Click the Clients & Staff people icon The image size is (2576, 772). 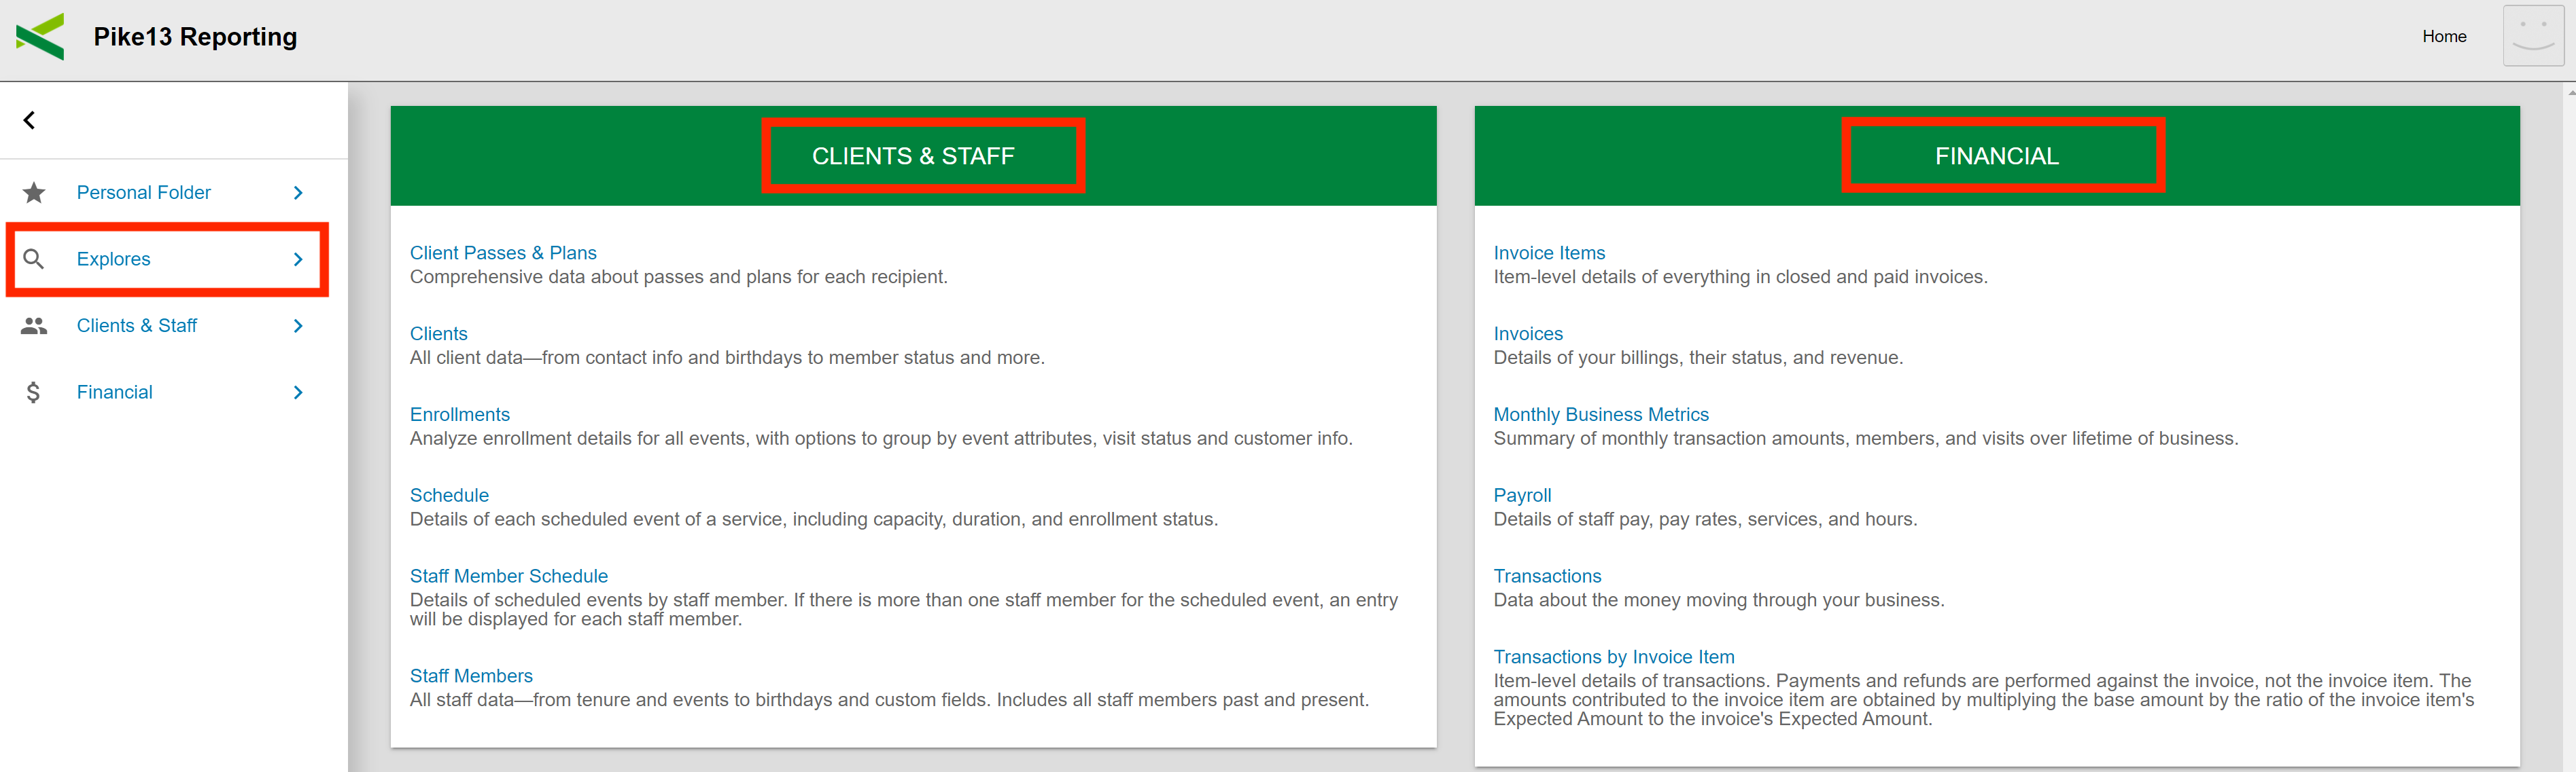click(x=34, y=327)
